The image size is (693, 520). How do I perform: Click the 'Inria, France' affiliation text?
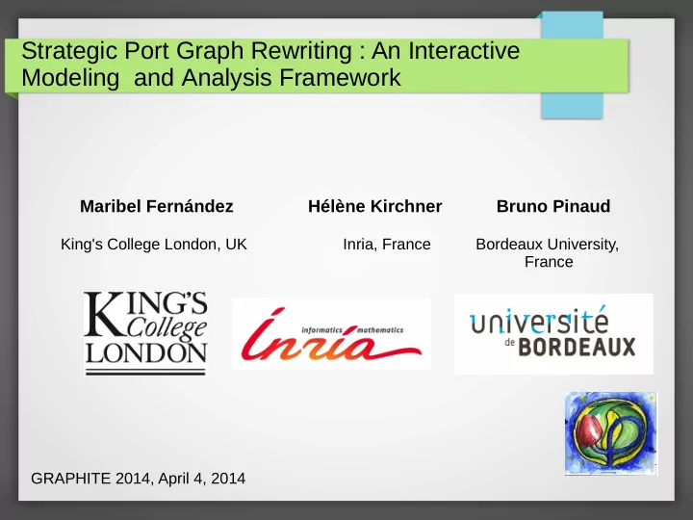387,244
